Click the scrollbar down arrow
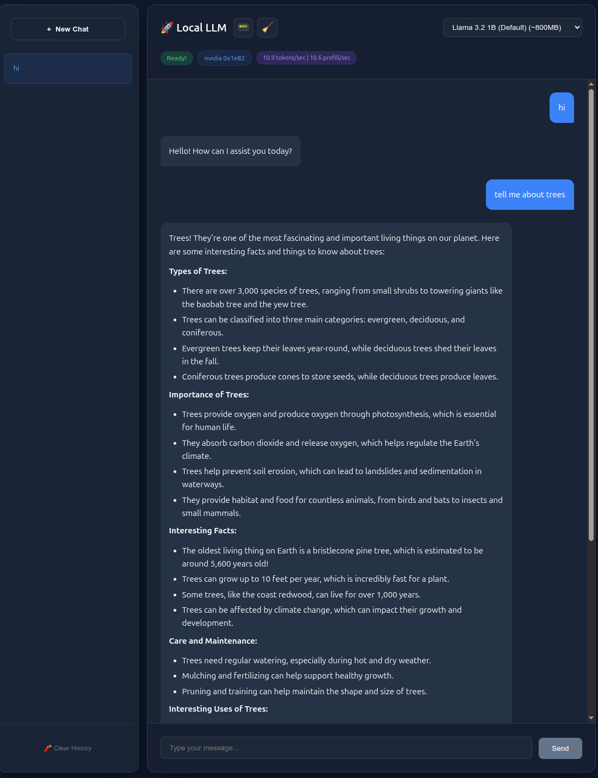 click(x=591, y=718)
